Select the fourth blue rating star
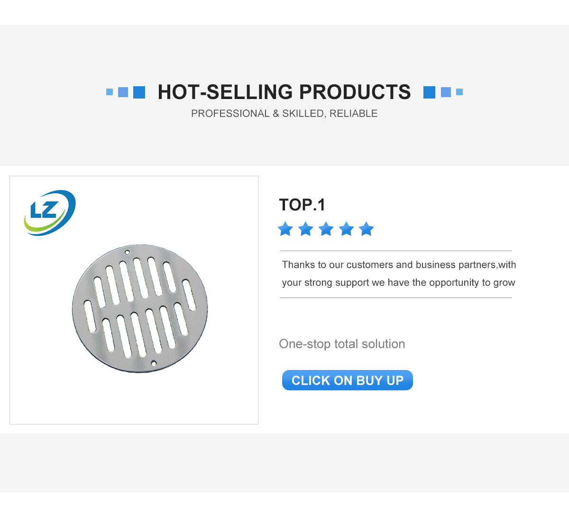Viewport: 569px width, 505px height. (x=347, y=229)
